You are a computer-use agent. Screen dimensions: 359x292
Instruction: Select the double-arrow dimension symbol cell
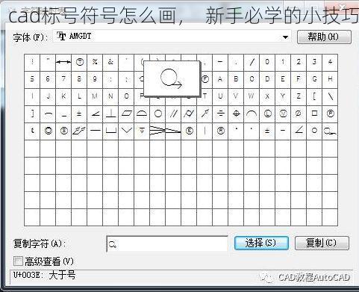click(63, 62)
